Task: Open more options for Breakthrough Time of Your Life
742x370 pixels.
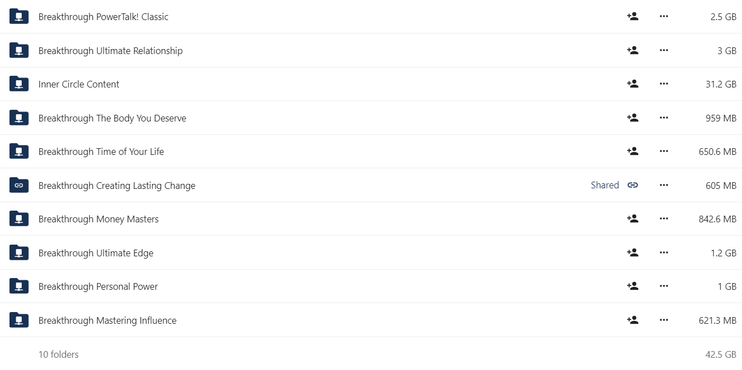Action: (x=663, y=151)
